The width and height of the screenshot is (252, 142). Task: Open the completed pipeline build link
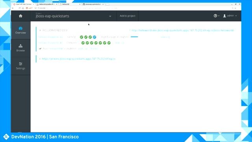point(50,43)
